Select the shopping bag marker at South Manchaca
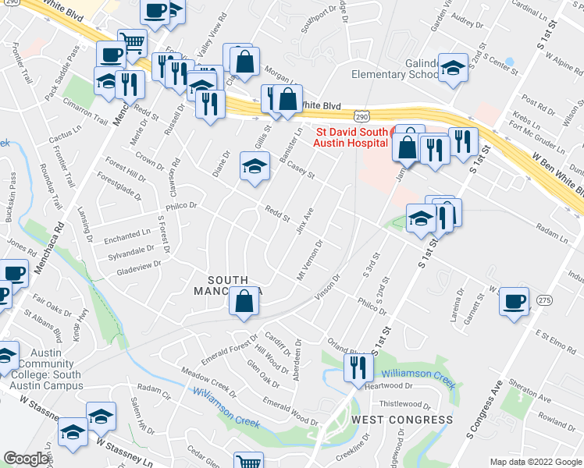The height and width of the screenshot is (468, 584). click(x=244, y=303)
